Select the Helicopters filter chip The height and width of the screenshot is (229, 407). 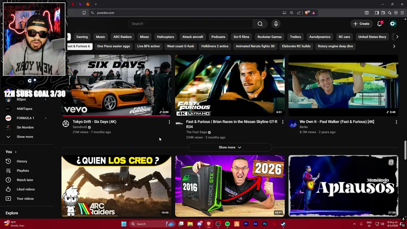(165, 37)
